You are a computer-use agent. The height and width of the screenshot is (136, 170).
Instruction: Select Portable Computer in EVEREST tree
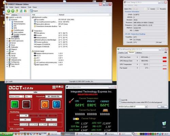(x=19, y=34)
